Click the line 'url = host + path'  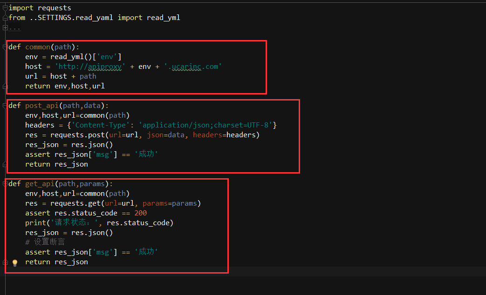click(61, 76)
